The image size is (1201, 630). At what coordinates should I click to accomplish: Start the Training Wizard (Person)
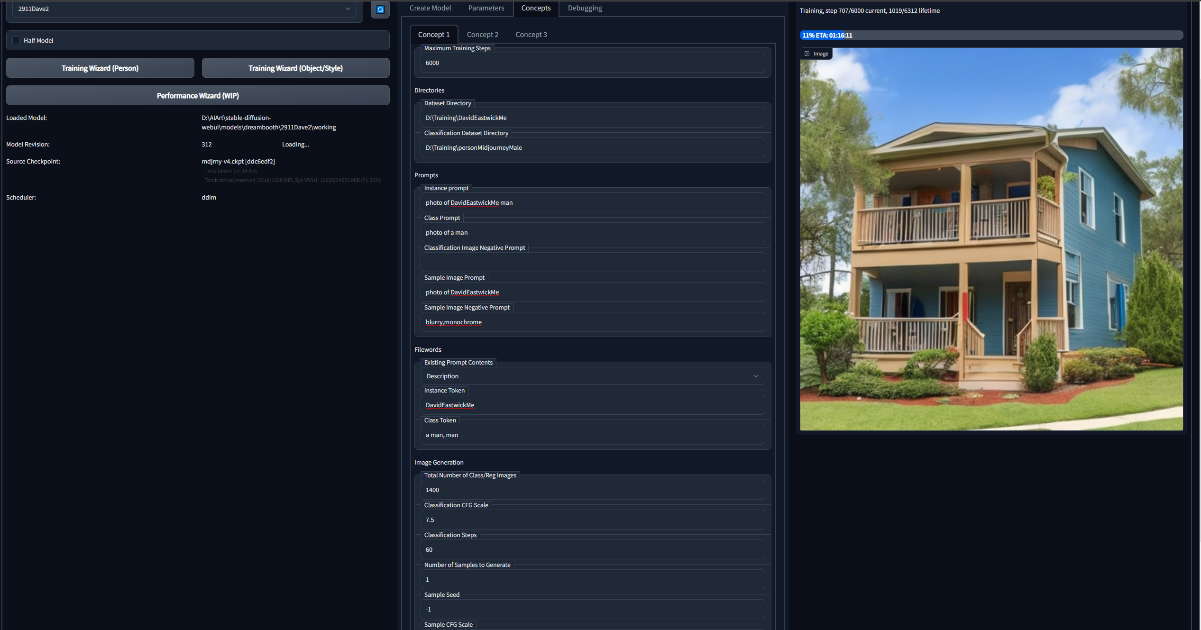coord(100,68)
